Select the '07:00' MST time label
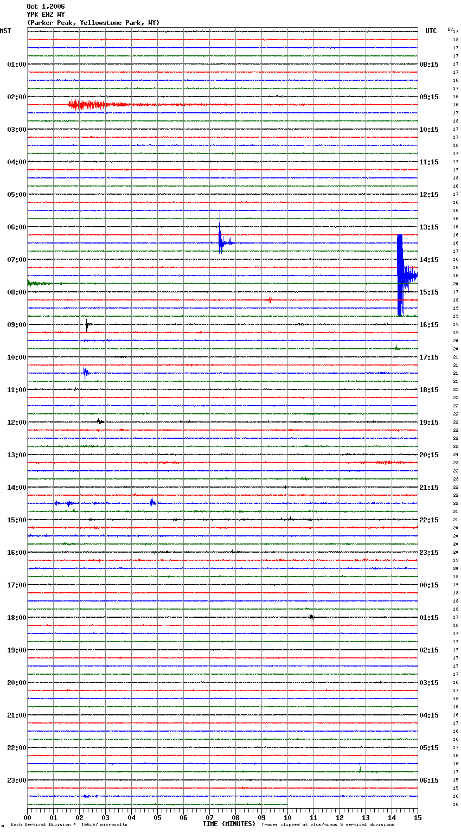 [x=17, y=260]
